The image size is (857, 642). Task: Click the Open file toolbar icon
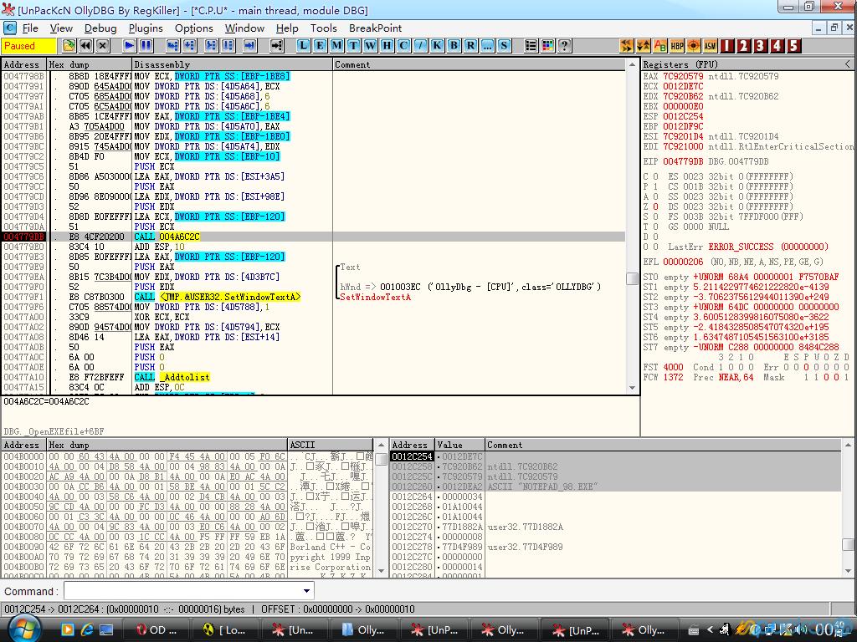point(69,45)
